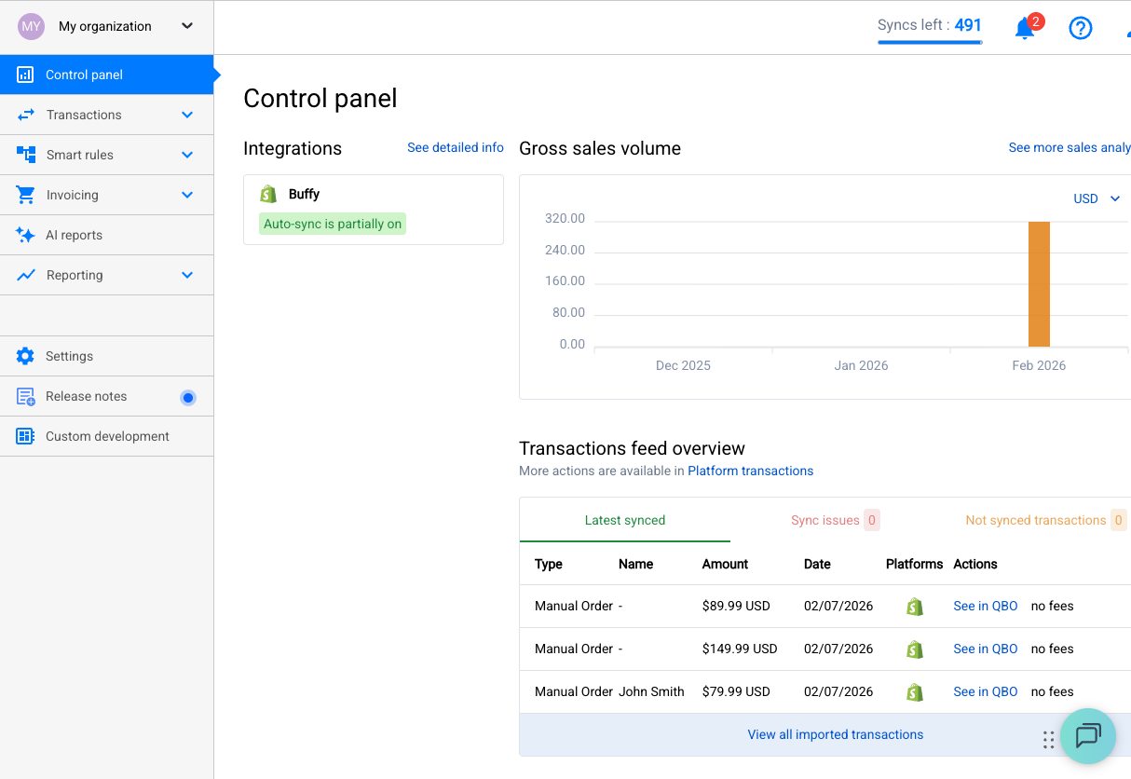Click View all imported transactions
This screenshot has width=1131, height=779.
point(835,734)
